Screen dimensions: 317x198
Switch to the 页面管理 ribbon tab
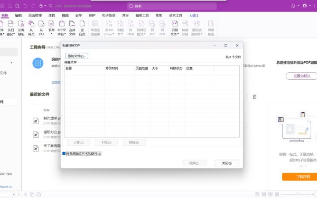click(x=35, y=15)
